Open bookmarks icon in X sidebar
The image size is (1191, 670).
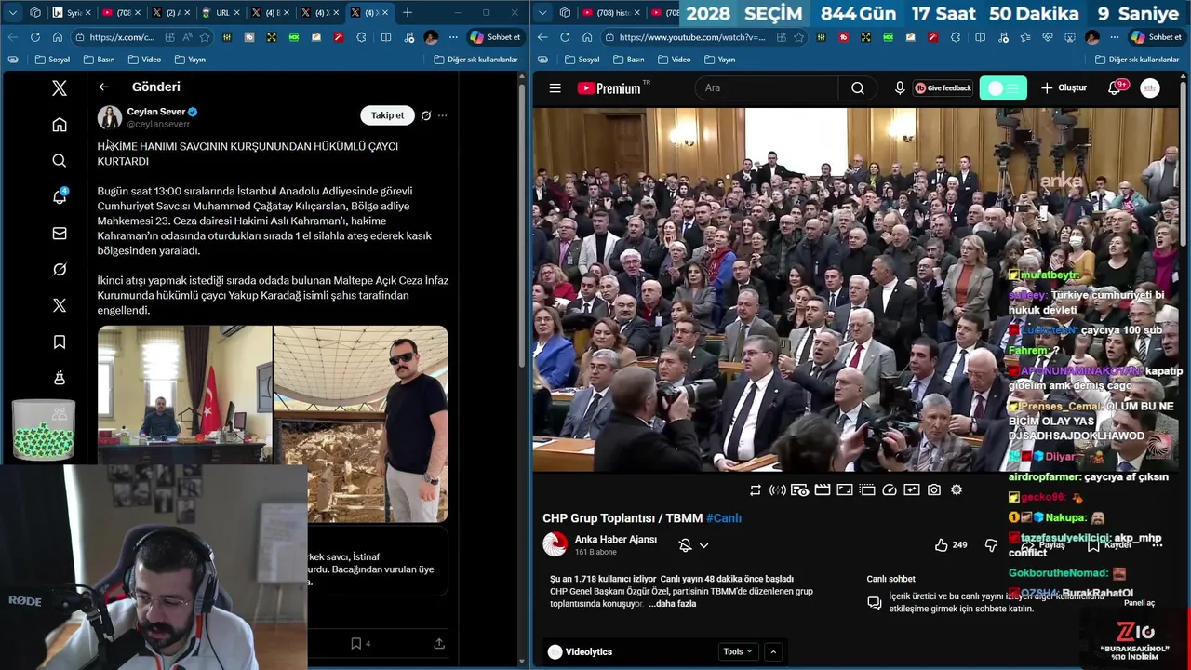60,342
